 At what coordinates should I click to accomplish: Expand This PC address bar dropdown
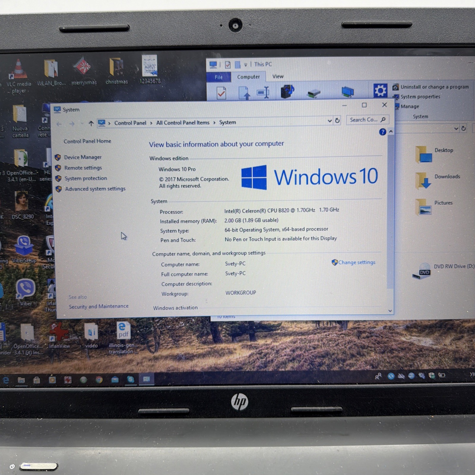pyautogui.click(x=456, y=129)
